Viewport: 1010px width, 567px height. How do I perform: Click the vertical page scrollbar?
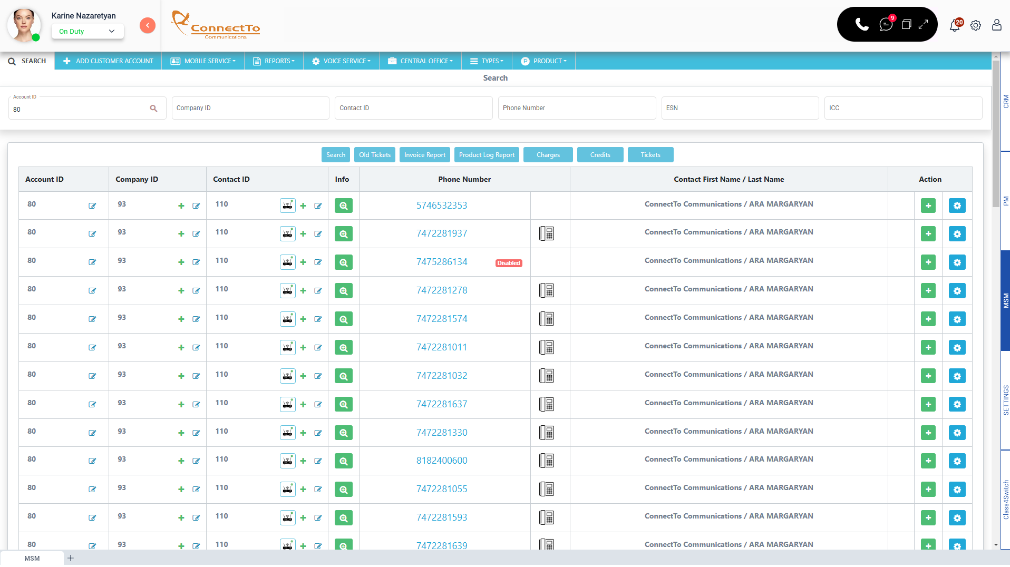pos(996,132)
